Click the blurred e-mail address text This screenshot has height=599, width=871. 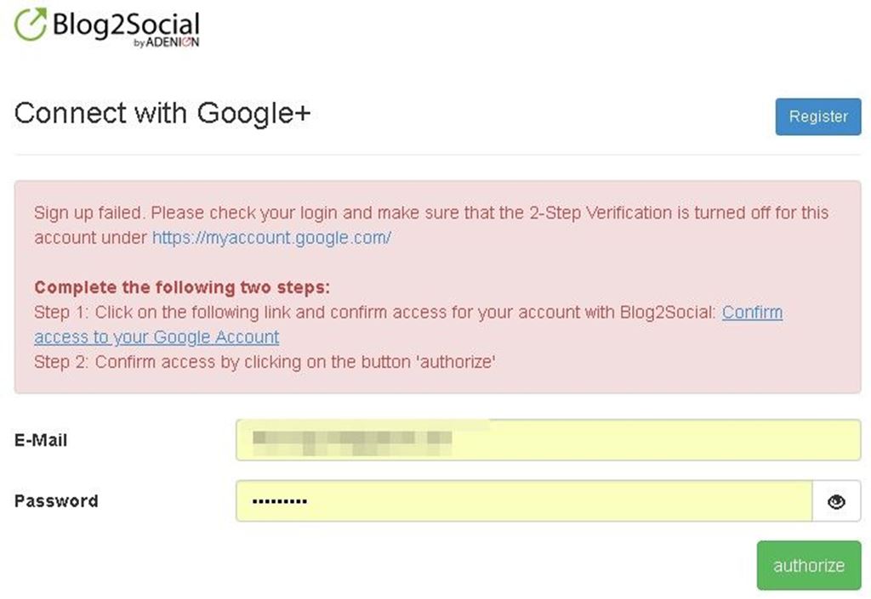[352, 440]
